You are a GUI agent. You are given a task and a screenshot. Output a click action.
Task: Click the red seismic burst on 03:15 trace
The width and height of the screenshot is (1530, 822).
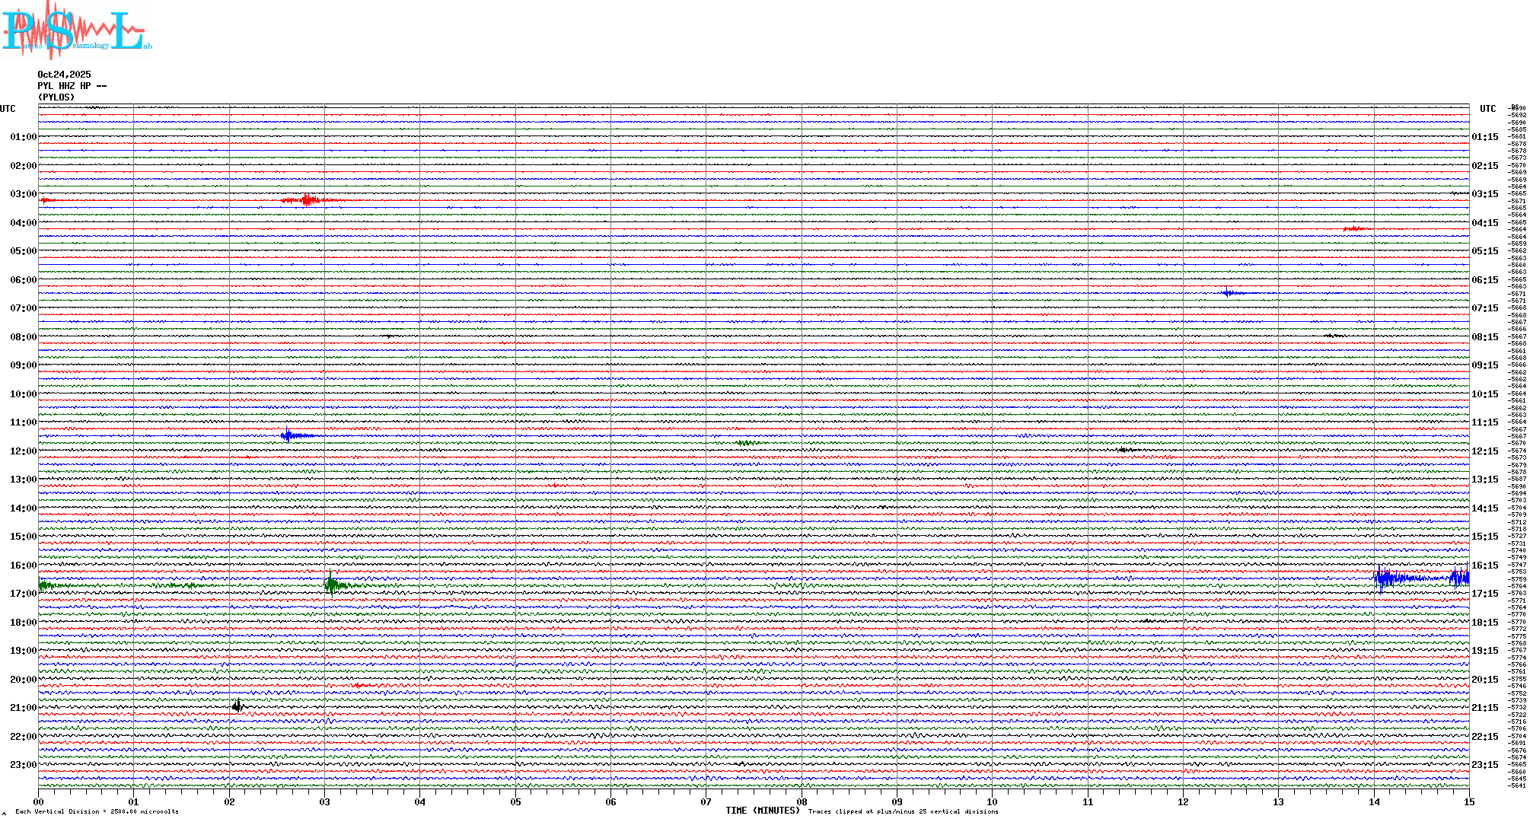coord(308,200)
